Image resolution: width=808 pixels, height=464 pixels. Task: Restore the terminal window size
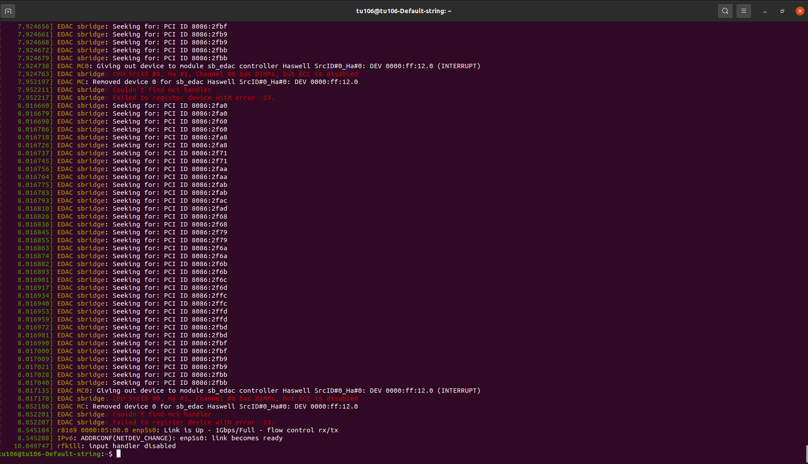[782, 11]
